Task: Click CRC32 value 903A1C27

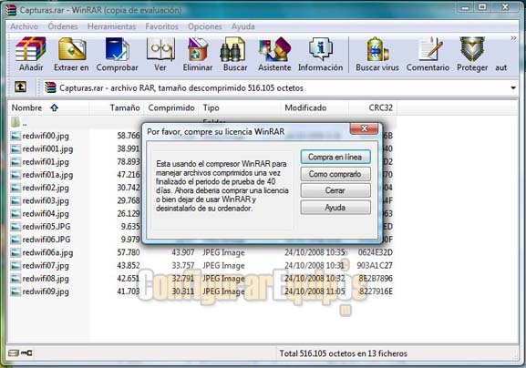Action: pos(375,265)
